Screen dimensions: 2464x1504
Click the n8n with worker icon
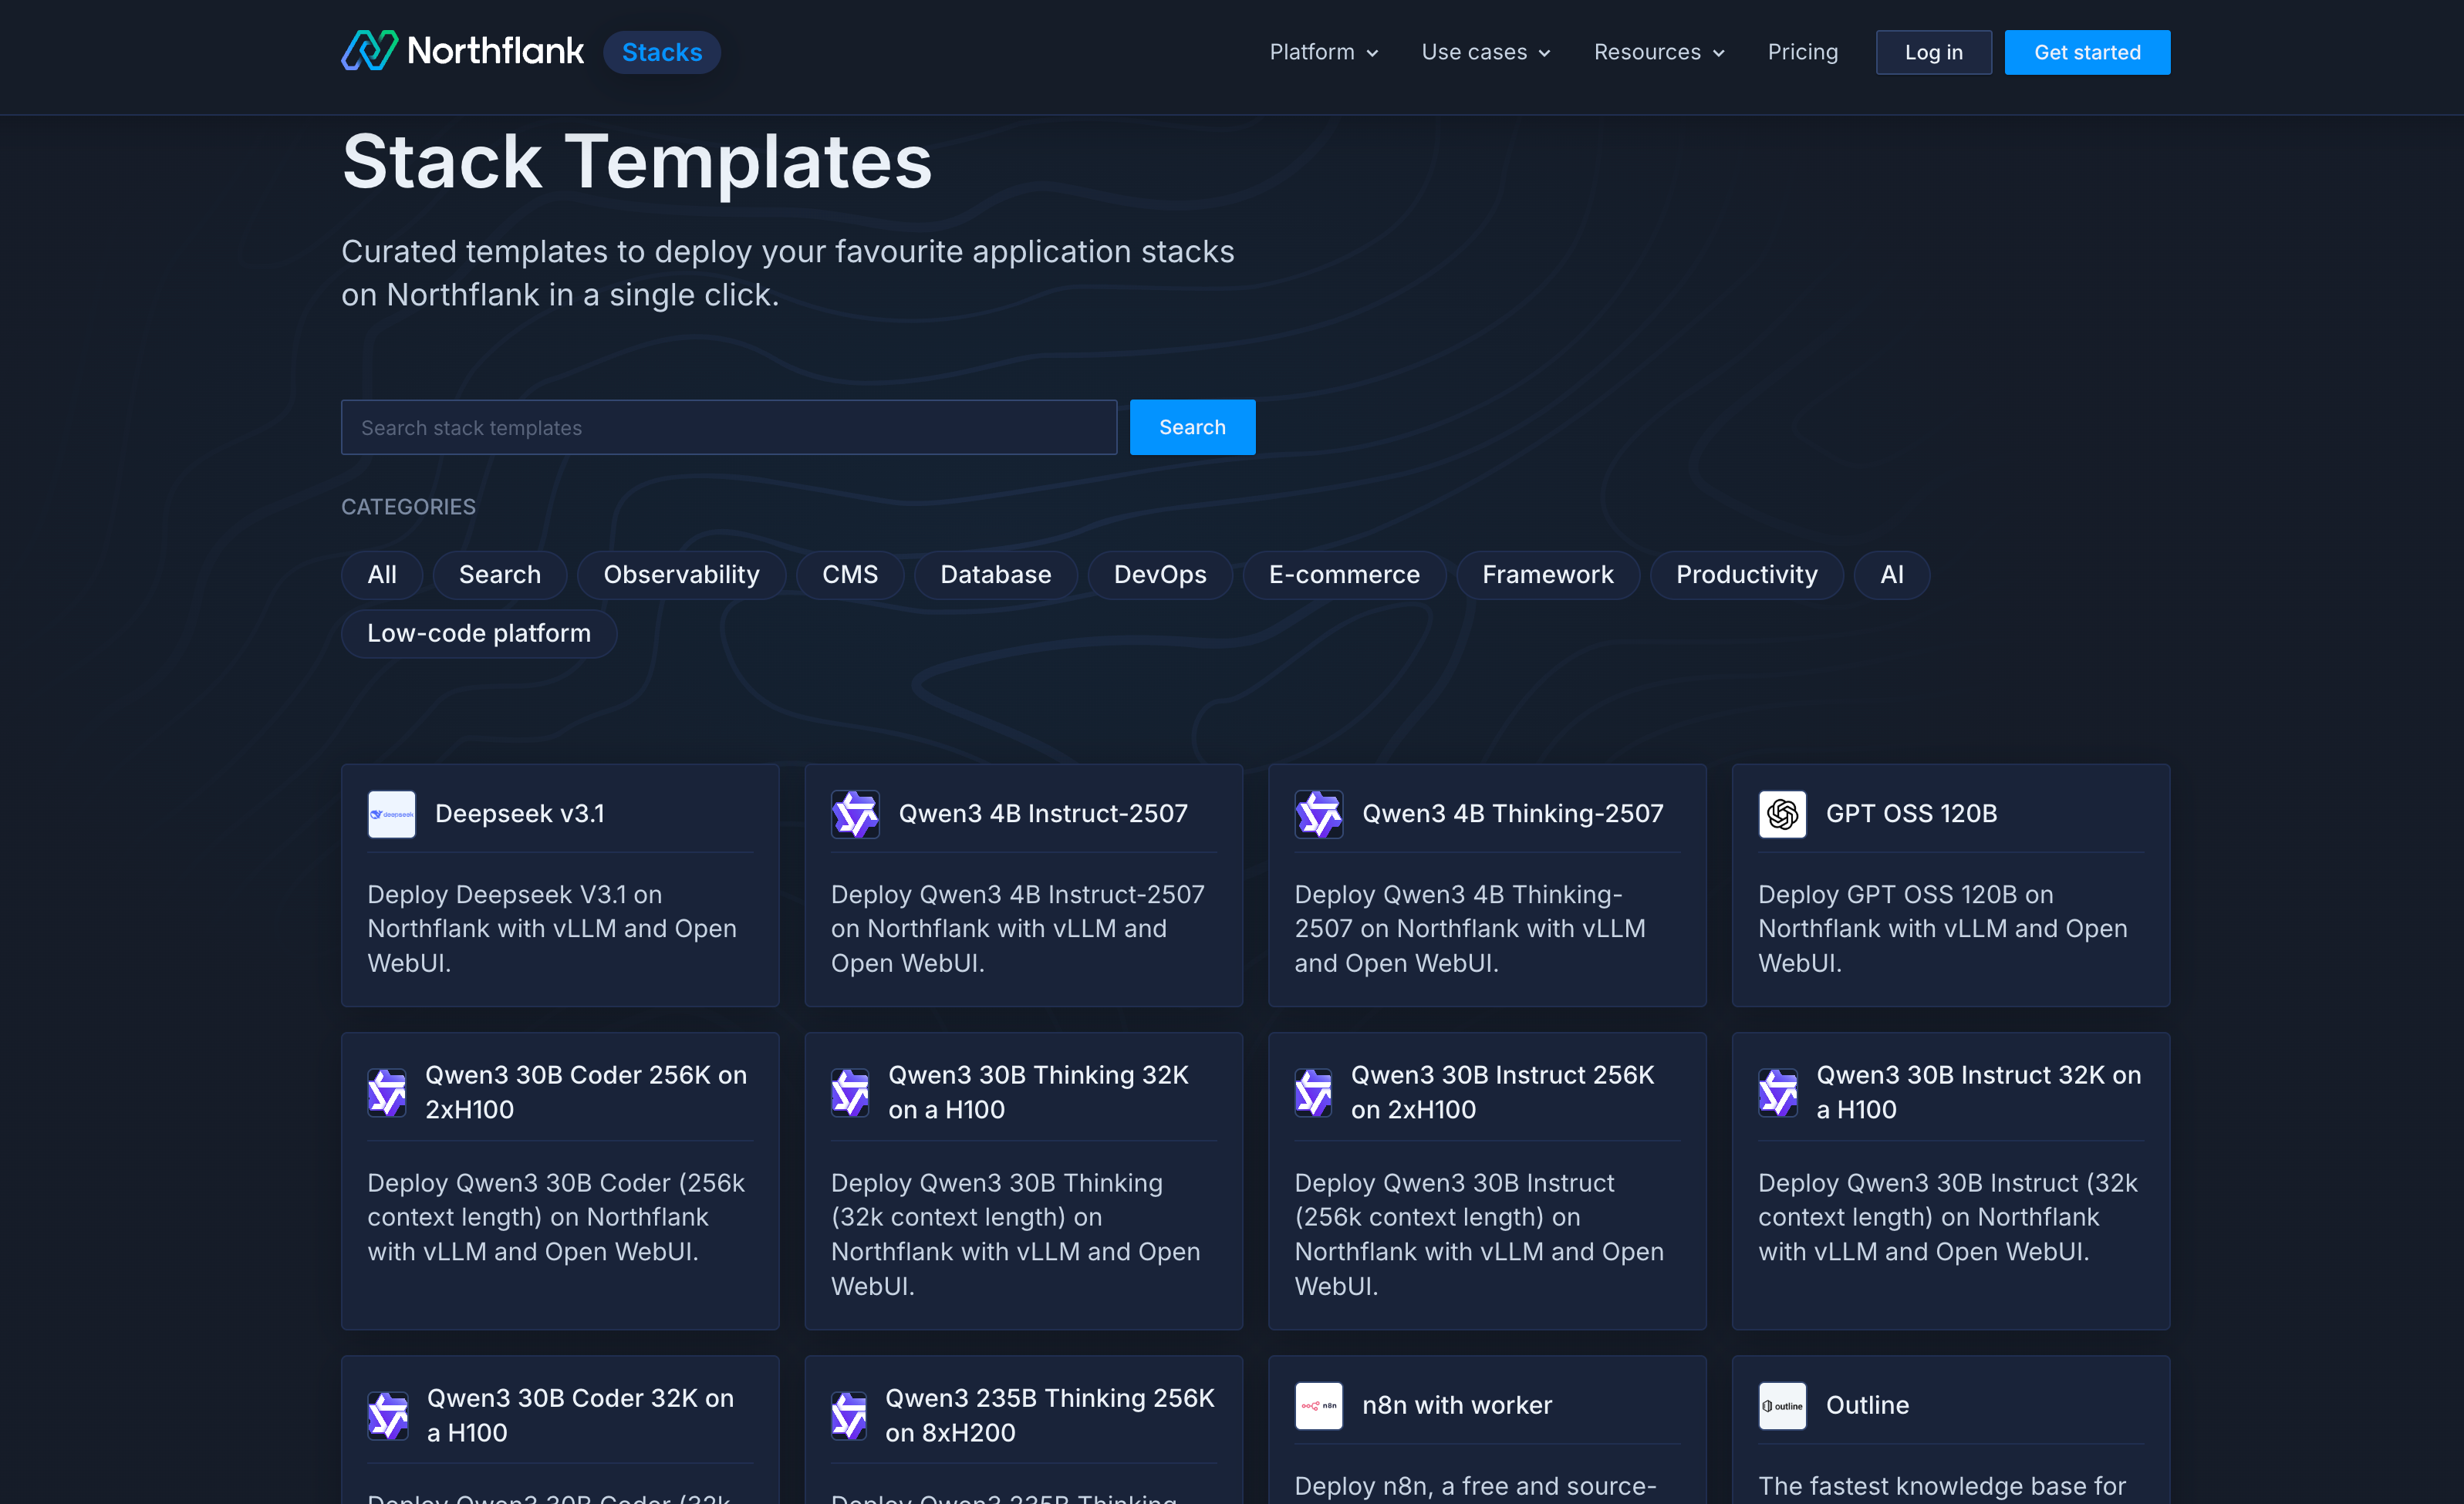point(1319,1405)
